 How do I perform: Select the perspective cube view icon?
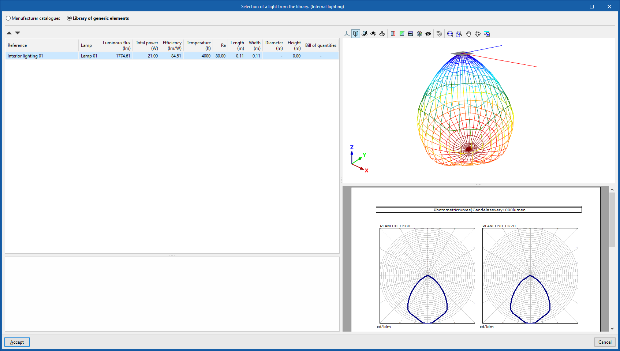(356, 34)
